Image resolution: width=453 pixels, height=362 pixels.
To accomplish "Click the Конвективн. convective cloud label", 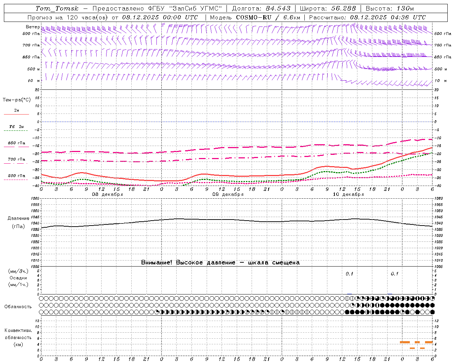I will coord(18,331).
